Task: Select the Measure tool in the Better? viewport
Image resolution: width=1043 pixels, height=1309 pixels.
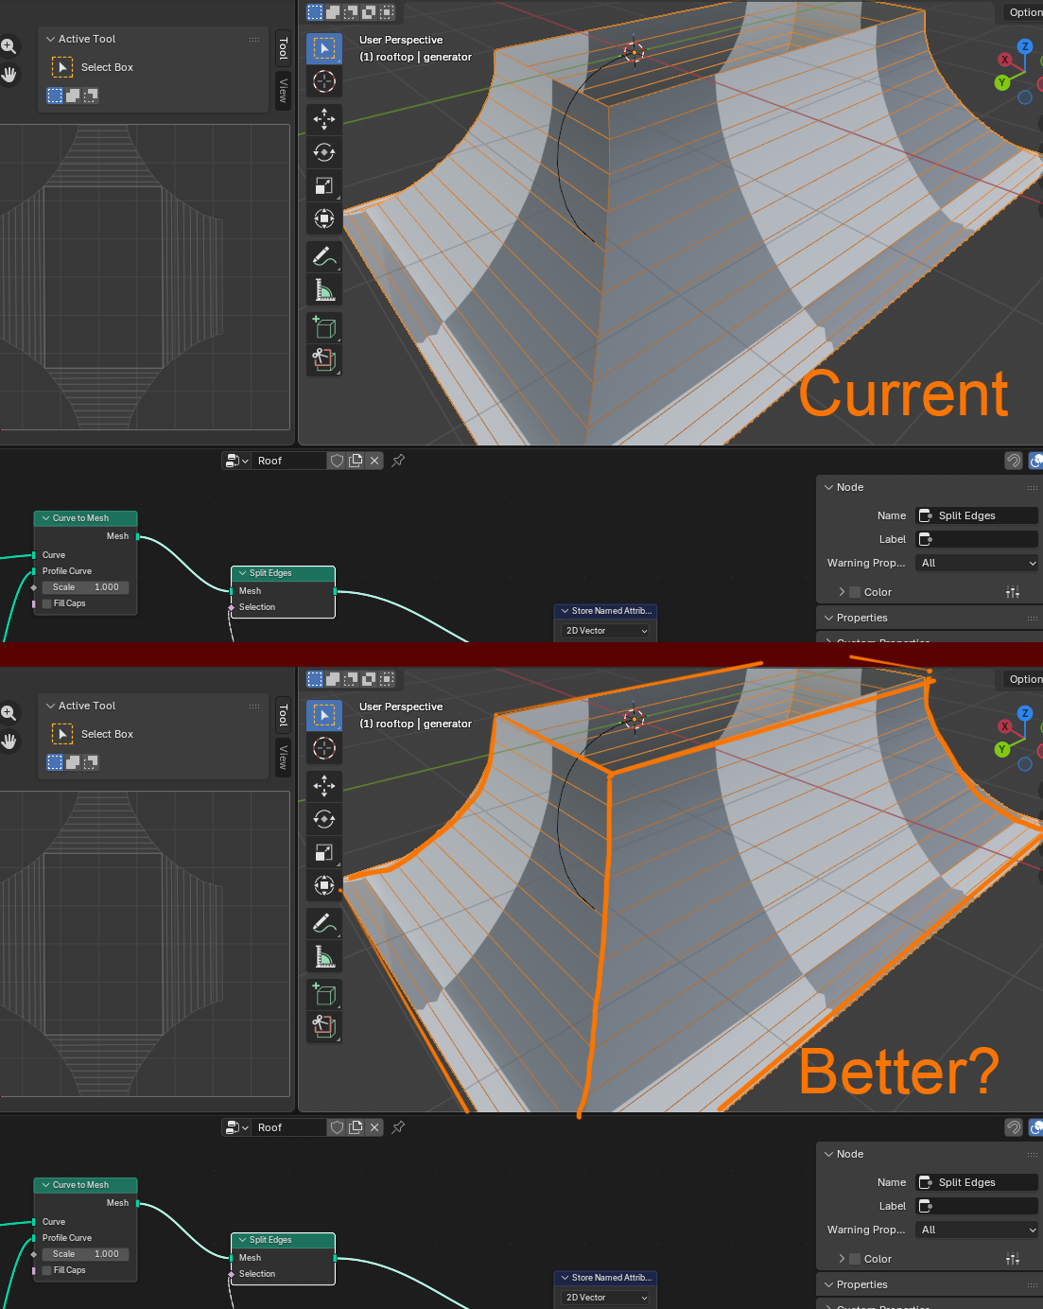Action: click(x=324, y=956)
